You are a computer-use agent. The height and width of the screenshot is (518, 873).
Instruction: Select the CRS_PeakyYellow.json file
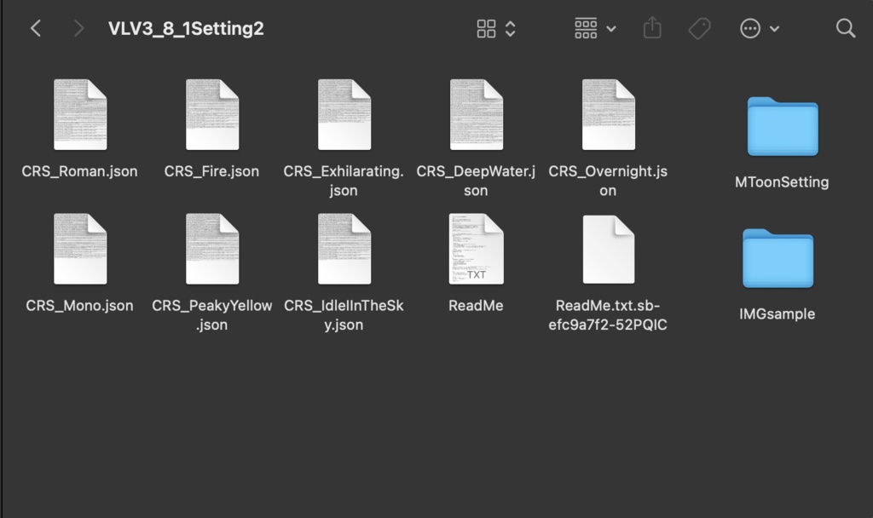(x=211, y=248)
